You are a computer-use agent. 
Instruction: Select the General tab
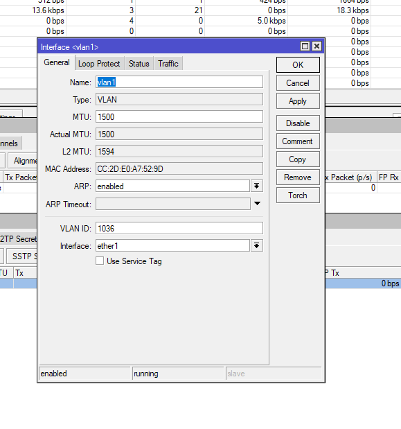click(x=57, y=62)
